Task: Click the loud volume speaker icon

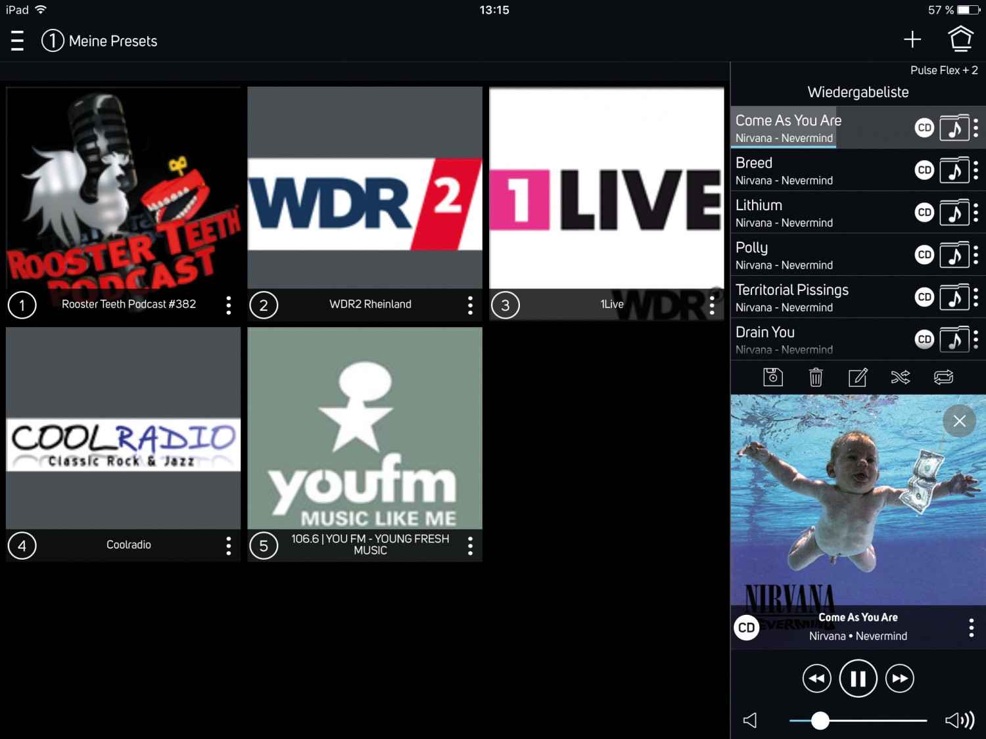Action: tap(960, 721)
